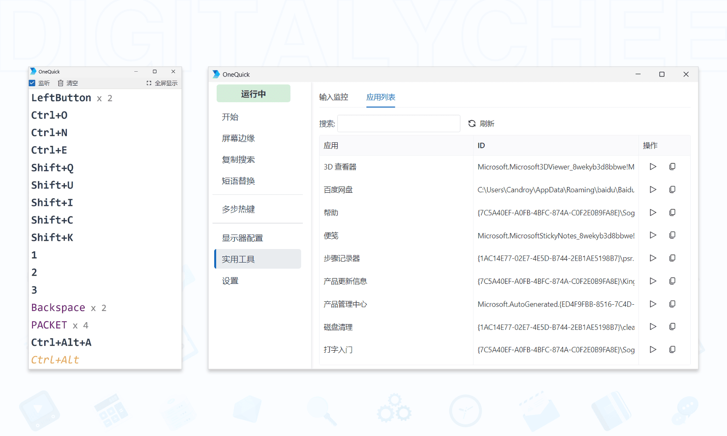727x436 pixels.
Task: Click the 清空 trash icon
Action: coord(61,83)
